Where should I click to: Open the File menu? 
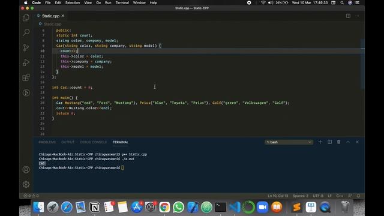pos(48,2)
